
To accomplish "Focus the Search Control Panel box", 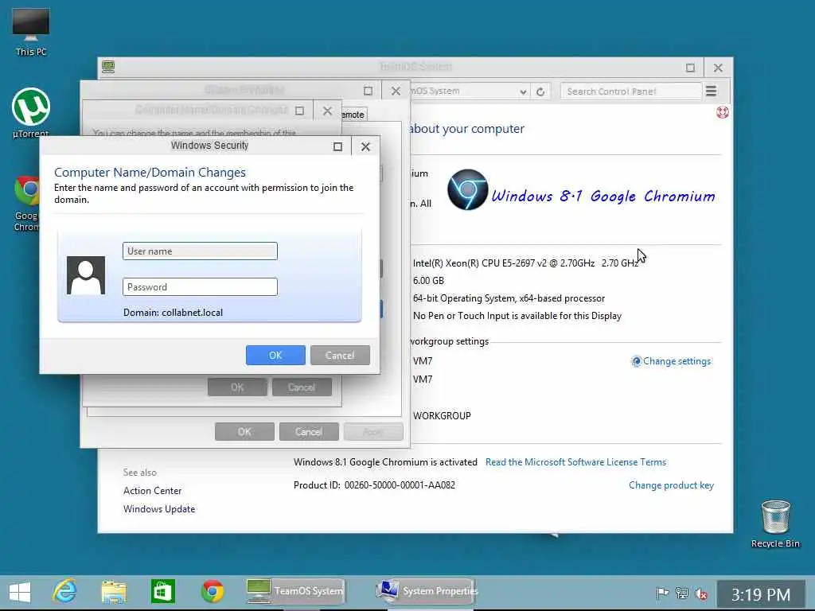I will click(630, 91).
